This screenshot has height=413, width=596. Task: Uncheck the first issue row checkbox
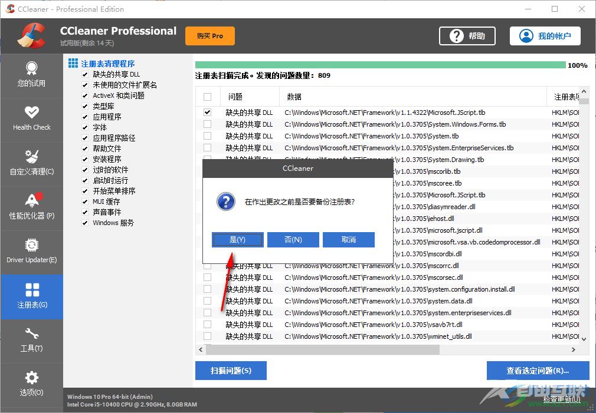coord(207,112)
